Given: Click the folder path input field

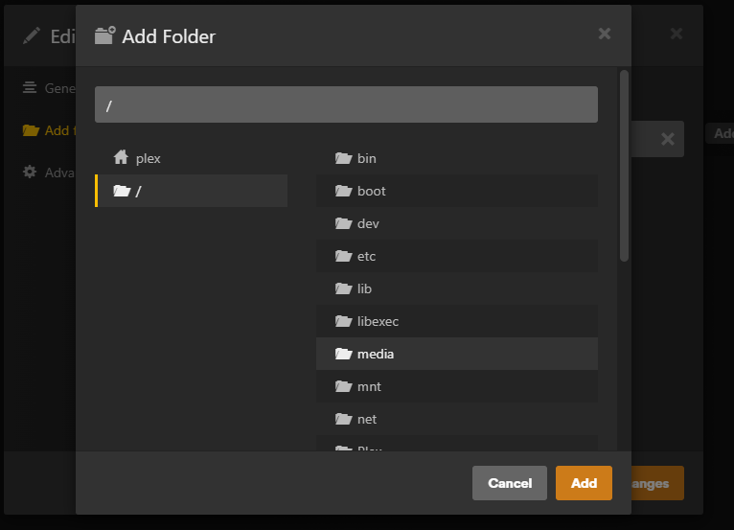Looking at the screenshot, I should [346, 104].
